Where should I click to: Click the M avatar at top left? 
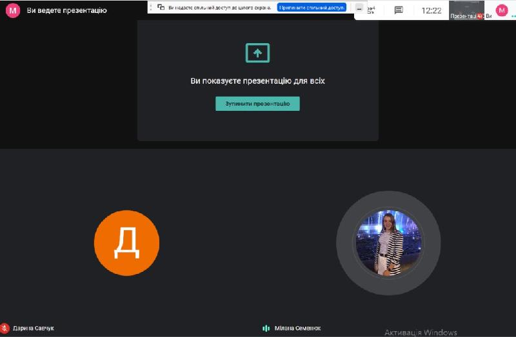(12, 10)
